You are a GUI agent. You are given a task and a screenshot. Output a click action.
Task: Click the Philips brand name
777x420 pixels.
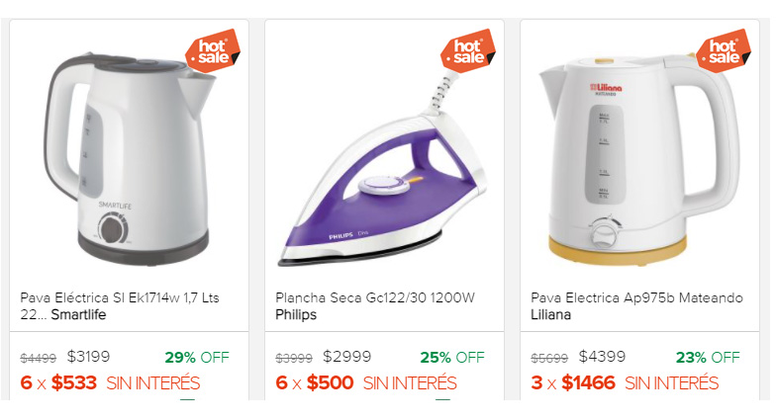(x=296, y=315)
